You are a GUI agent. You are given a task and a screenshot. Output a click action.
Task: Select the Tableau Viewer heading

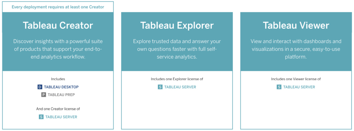tap(296, 25)
